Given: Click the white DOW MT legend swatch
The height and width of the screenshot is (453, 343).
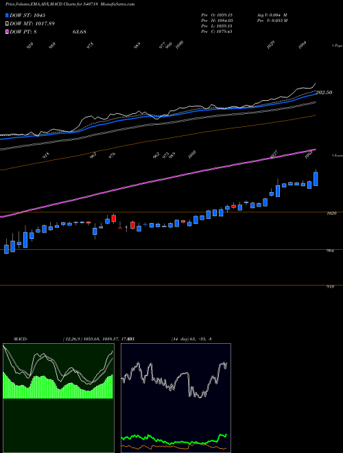Looking at the screenshot, I should pyautogui.click(x=7, y=23).
